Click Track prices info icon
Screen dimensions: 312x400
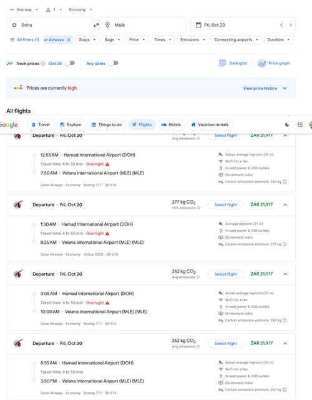43,64
